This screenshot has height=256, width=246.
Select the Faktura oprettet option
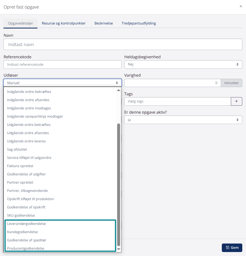(x=20, y=166)
